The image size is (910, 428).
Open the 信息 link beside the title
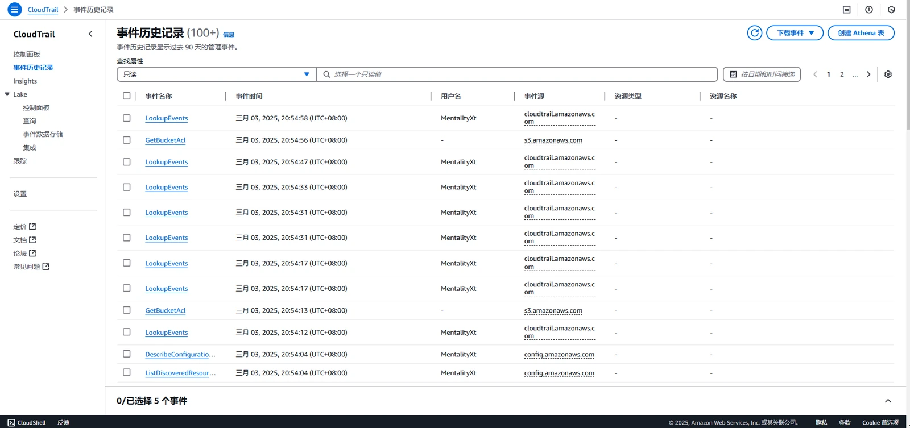pyautogui.click(x=229, y=35)
